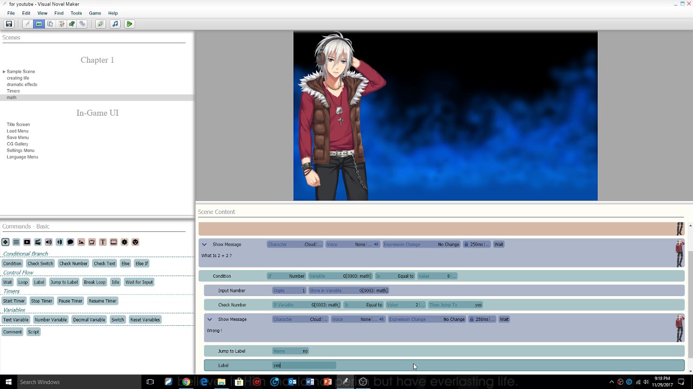
Task: Add a Check Number command
Action: [74, 264]
